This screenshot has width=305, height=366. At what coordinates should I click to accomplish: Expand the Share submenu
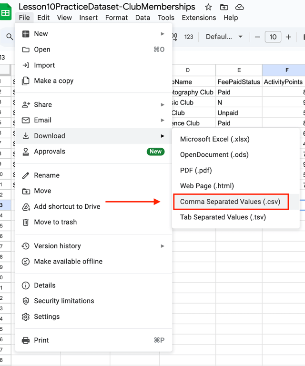coord(93,104)
